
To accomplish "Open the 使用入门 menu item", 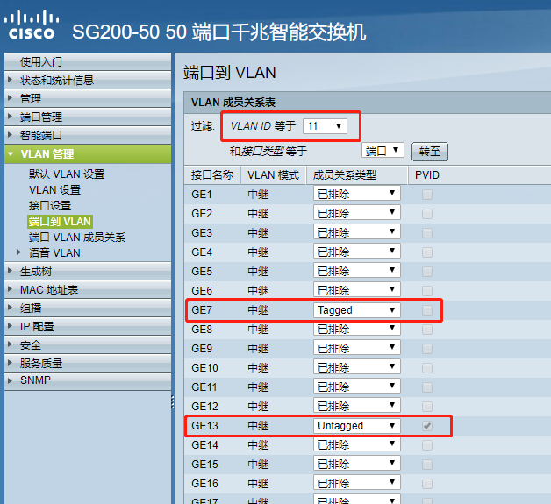I will click(88, 61).
